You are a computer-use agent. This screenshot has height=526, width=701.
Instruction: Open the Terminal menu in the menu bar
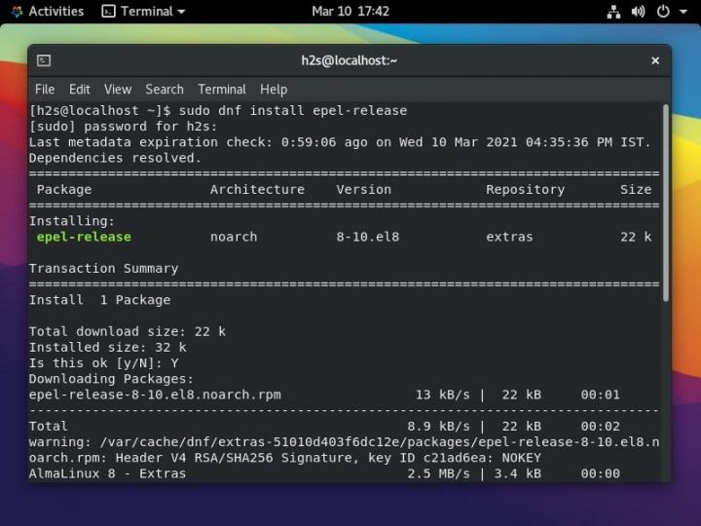[x=222, y=89]
